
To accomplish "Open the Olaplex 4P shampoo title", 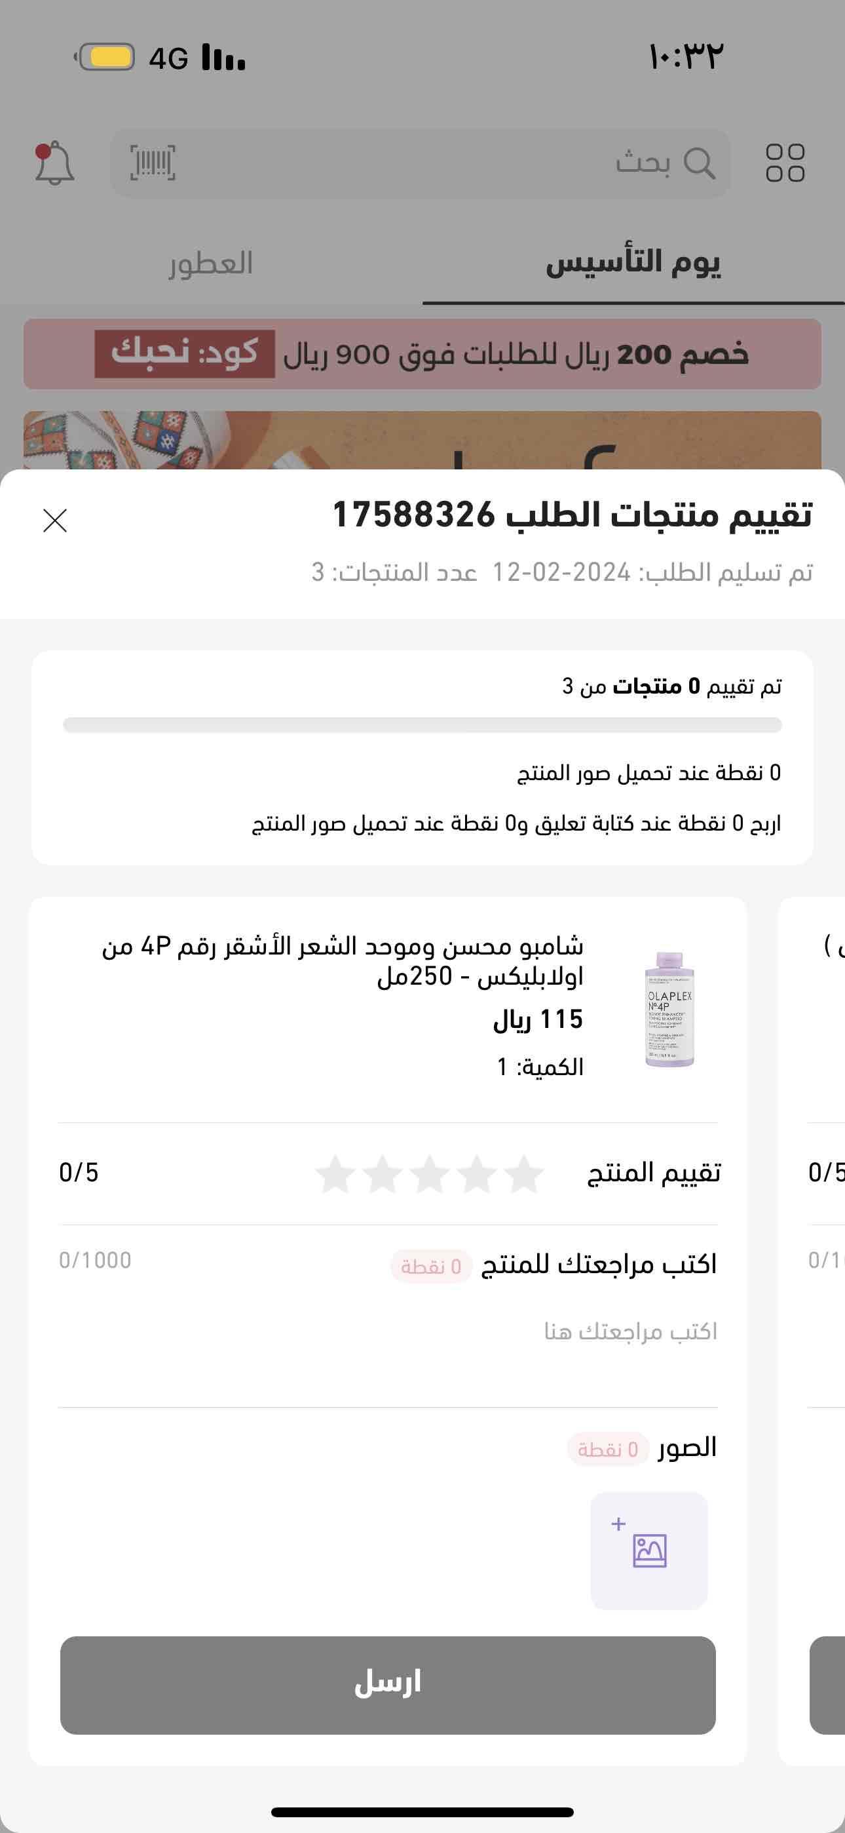I will tap(343, 961).
